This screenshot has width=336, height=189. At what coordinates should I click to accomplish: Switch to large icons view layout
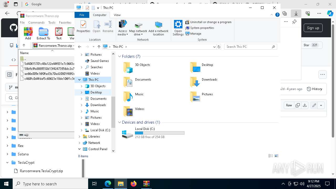(x=276, y=156)
